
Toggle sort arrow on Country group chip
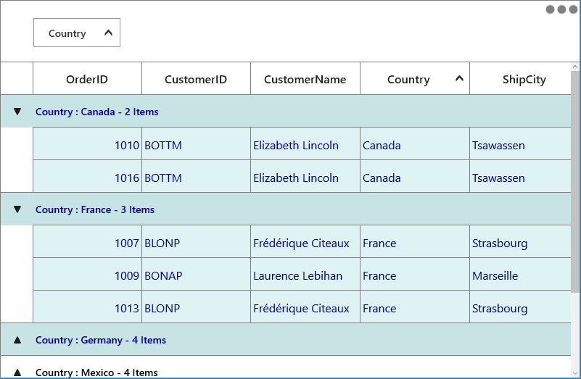[x=108, y=33]
